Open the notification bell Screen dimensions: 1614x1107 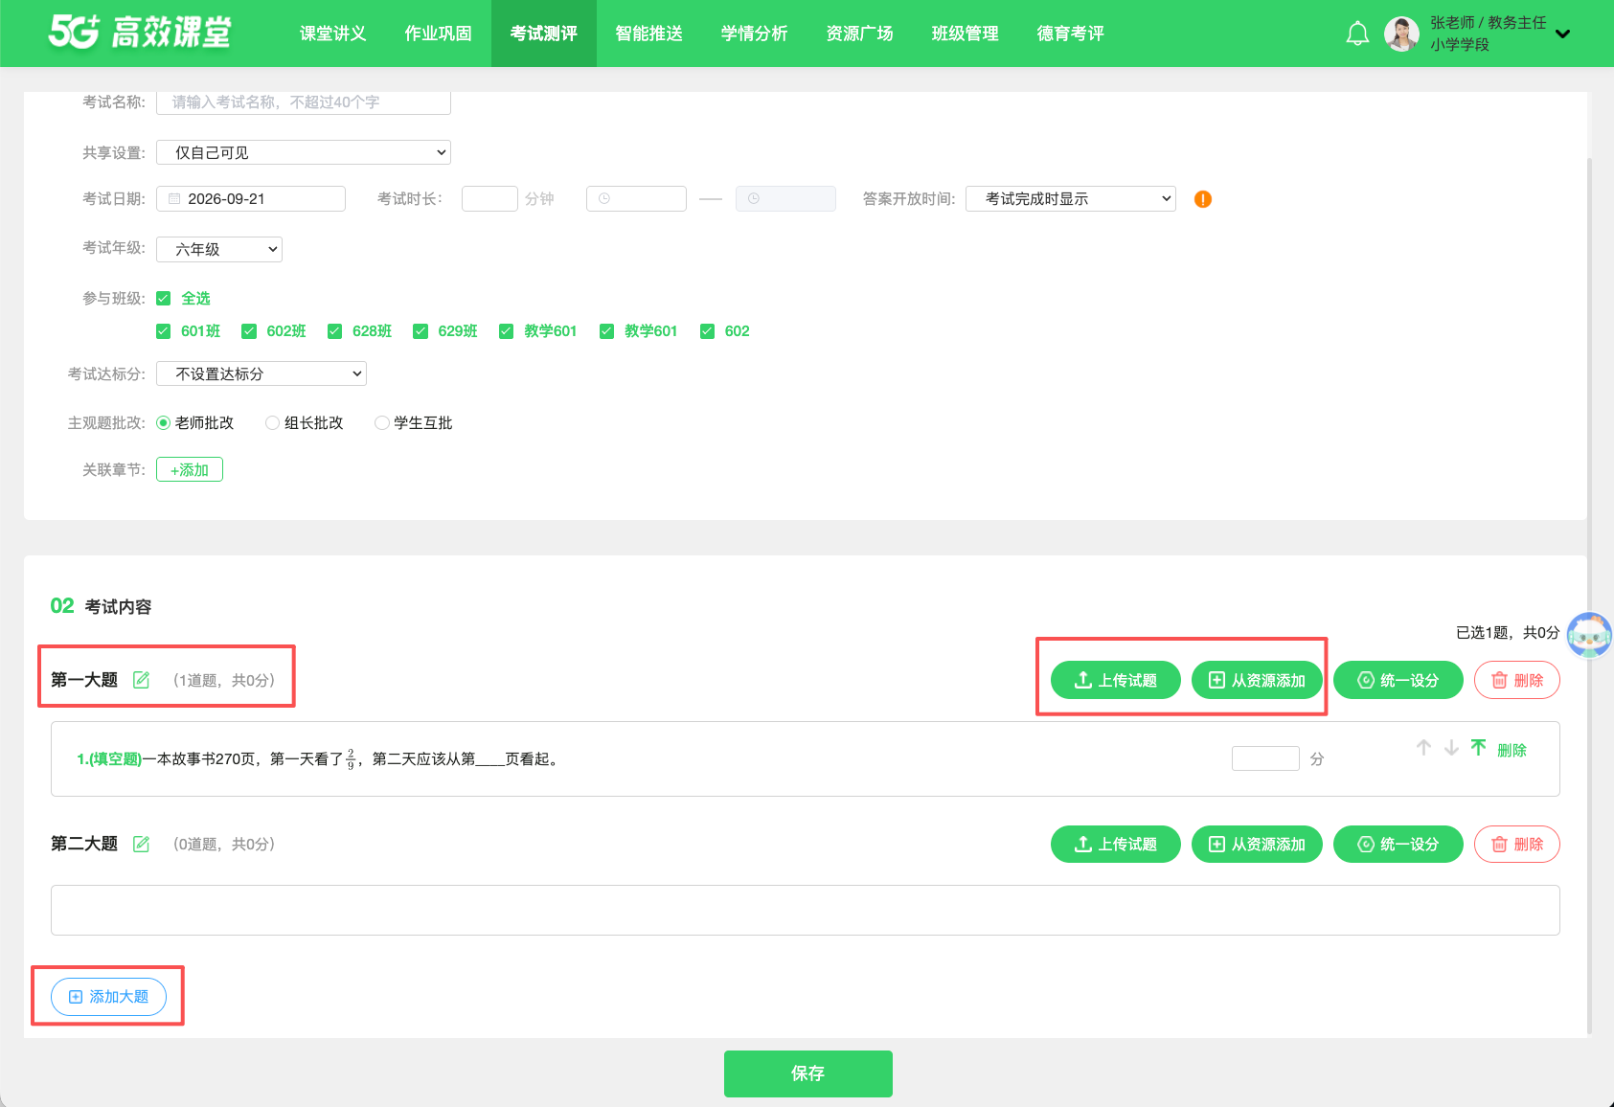click(x=1357, y=34)
